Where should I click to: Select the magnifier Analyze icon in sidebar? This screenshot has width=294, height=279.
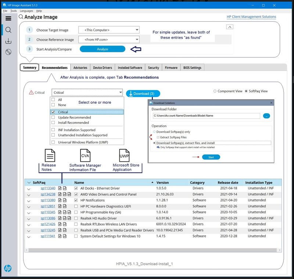(x=8, y=30)
